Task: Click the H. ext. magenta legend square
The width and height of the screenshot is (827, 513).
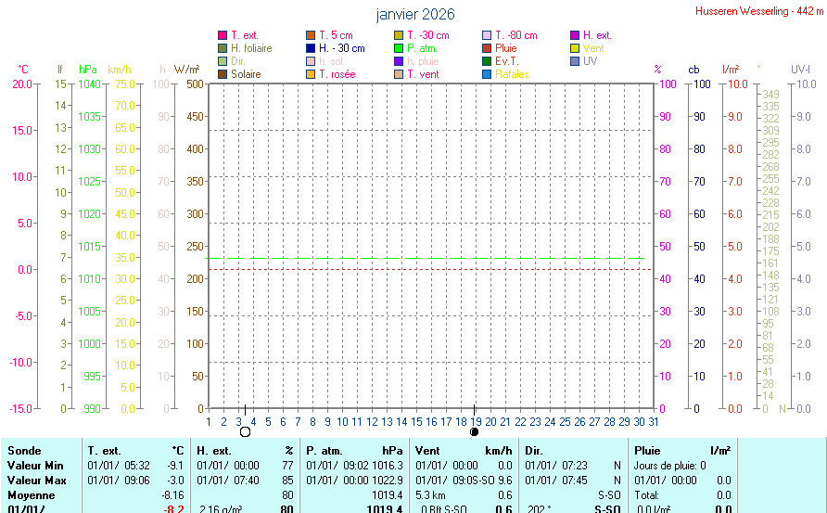Action: pyautogui.click(x=575, y=35)
